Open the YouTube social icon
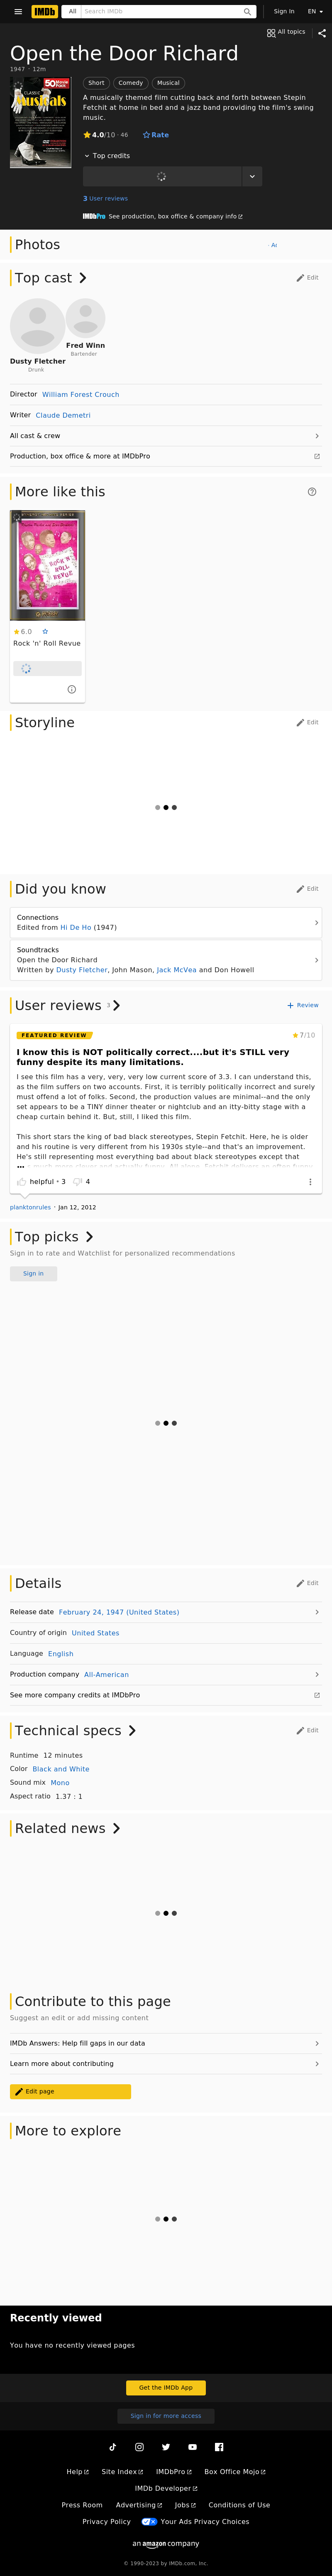The width and height of the screenshot is (332, 2576). pyautogui.click(x=193, y=2447)
